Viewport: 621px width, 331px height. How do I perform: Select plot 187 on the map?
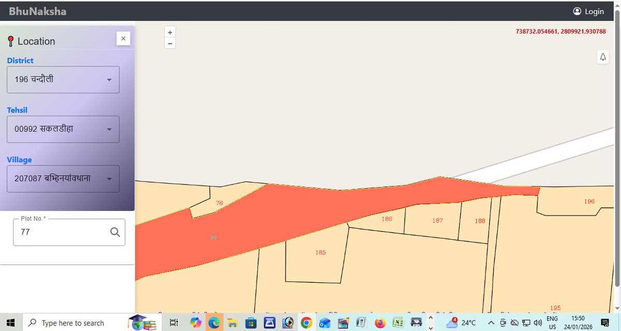[x=437, y=221]
